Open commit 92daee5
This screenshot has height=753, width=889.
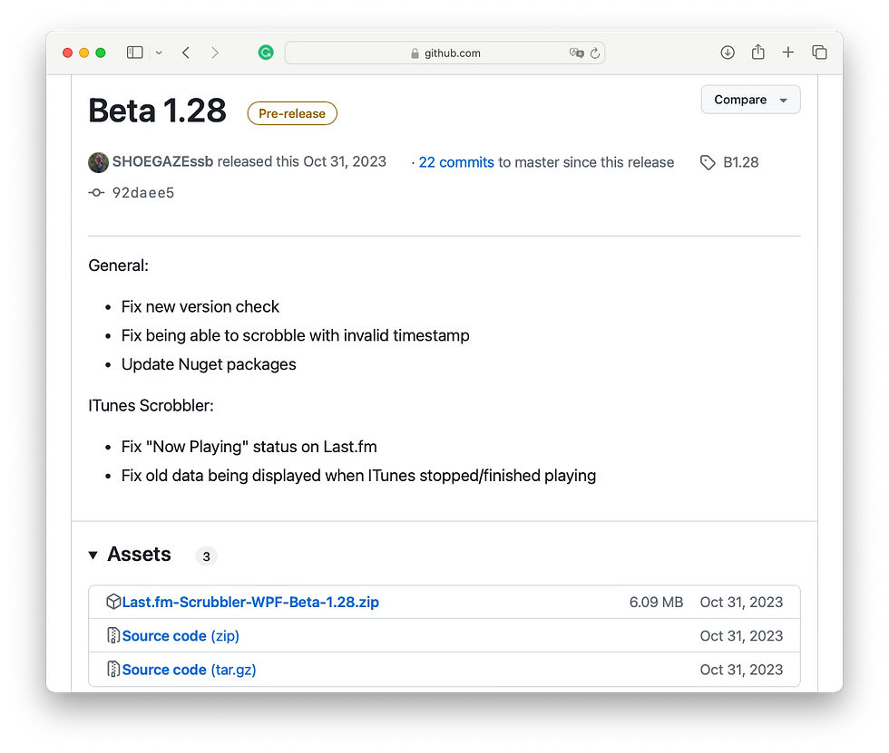143,193
